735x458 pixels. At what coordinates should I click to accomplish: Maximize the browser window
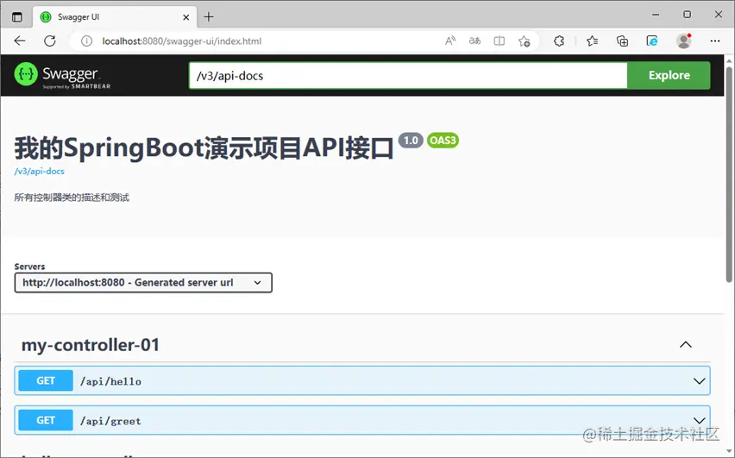pyautogui.click(x=687, y=15)
